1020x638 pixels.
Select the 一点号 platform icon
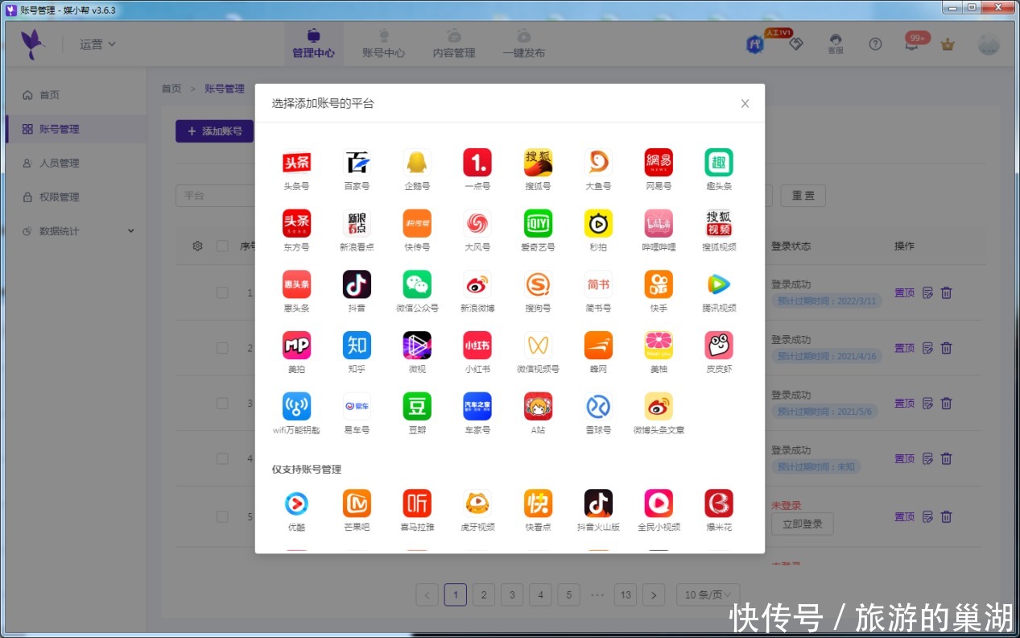click(x=477, y=163)
